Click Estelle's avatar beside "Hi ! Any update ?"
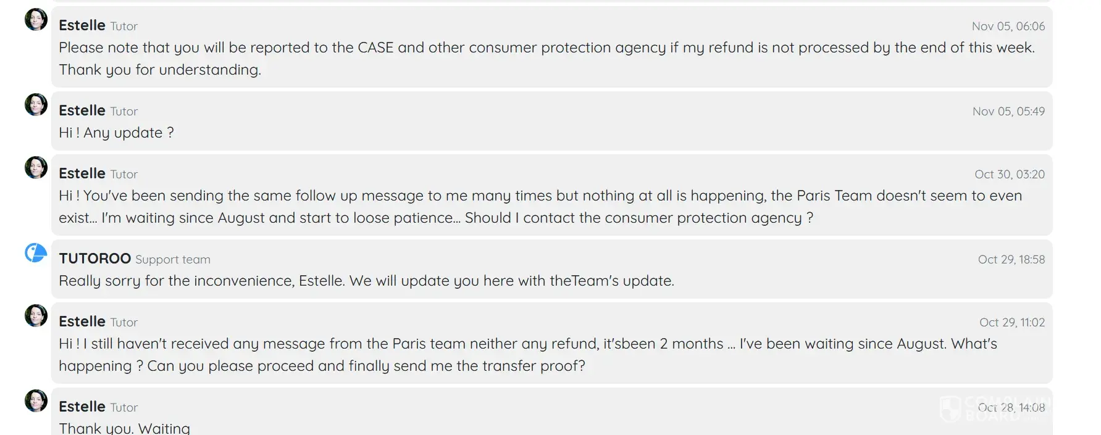The image size is (1101, 435). (x=36, y=105)
